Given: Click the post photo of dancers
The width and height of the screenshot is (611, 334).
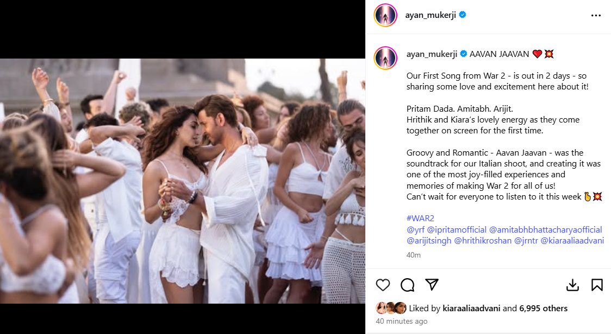Looking at the screenshot, I should pos(183,181).
